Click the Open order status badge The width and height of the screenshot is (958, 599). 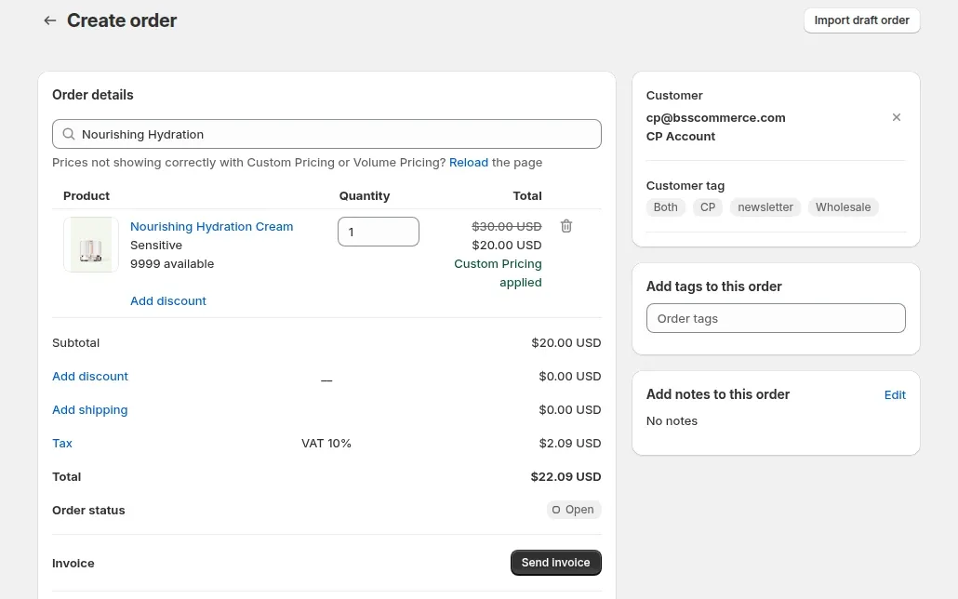(x=573, y=510)
